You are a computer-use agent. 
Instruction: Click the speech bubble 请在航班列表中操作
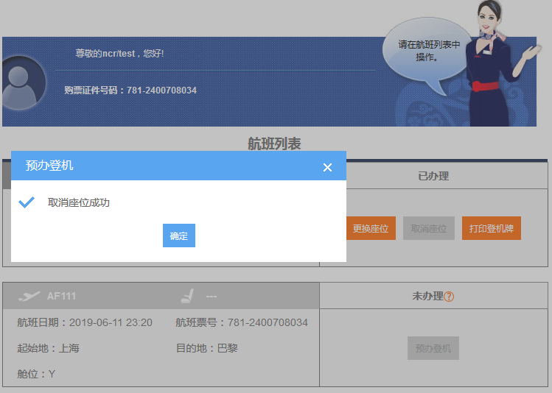tap(428, 50)
